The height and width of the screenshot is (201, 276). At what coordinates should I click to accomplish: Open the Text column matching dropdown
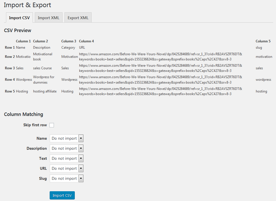coord(67,158)
